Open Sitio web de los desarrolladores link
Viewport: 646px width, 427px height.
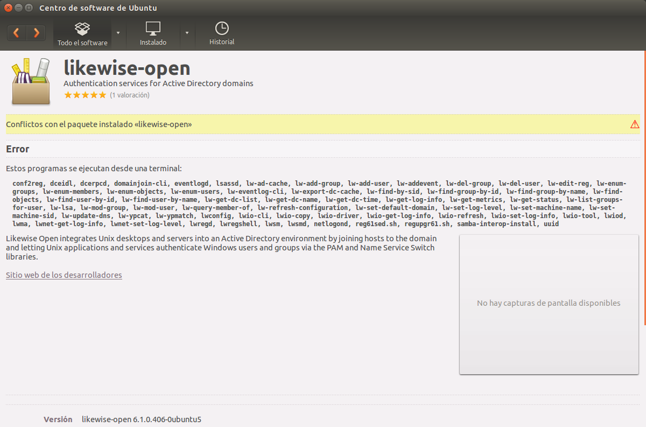(x=64, y=275)
